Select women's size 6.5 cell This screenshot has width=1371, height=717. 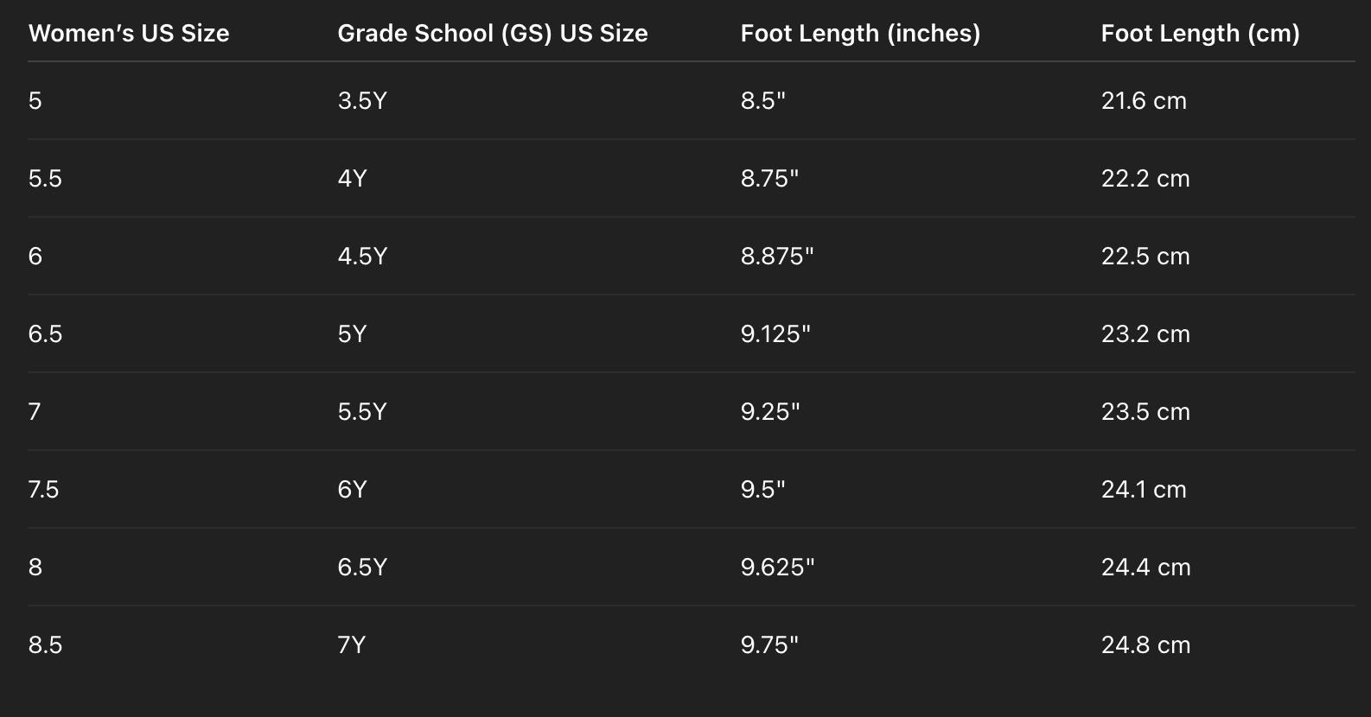[x=45, y=334]
